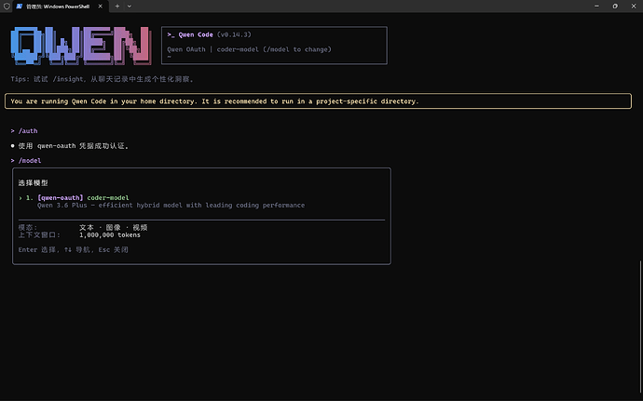This screenshot has height=401, width=643.
Task: Click the "Enter 选择" navigation hint line
Action: click(x=73, y=249)
